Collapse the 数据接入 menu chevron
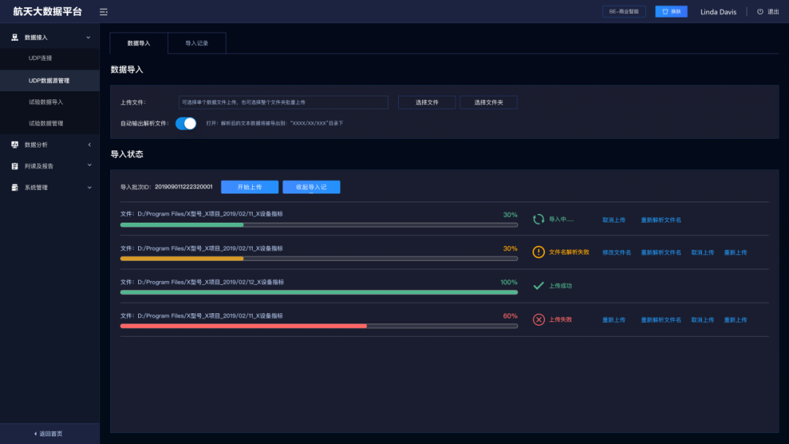Screen dimensions: 789x444 88,37
